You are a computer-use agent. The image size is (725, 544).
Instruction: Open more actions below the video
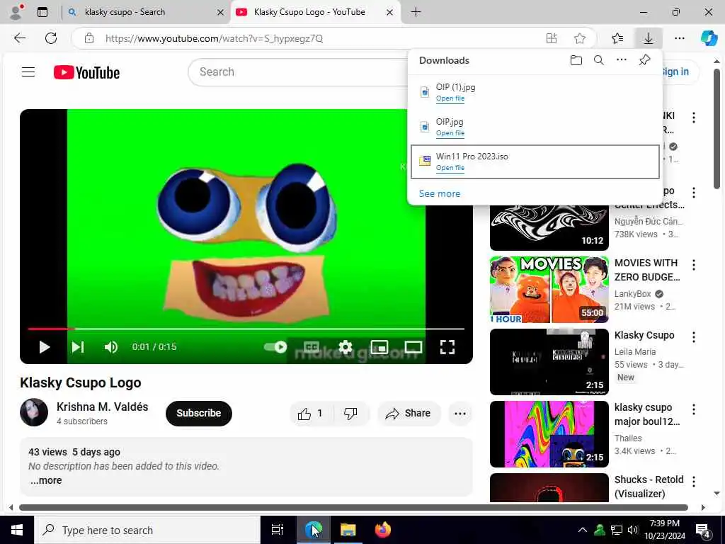pyautogui.click(x=460, y=414)
